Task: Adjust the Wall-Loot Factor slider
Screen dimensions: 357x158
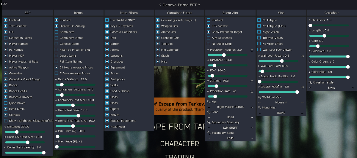Action: tap(278, 61)
